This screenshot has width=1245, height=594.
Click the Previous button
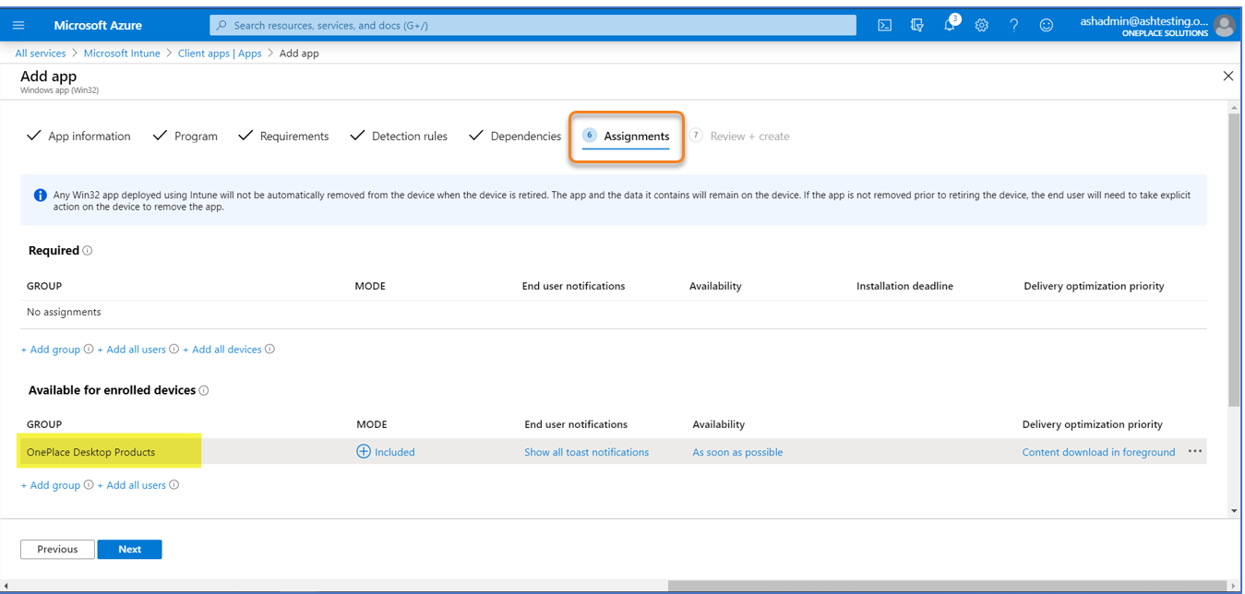tap(57, 550)
